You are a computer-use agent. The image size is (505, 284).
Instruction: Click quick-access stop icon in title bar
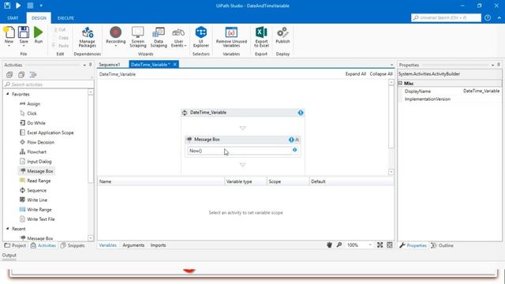pos(30,6)
